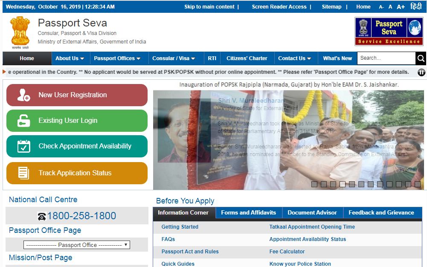Open the Passport Office select box
This screenshot has height=267, width=427.
click(77, 245)
